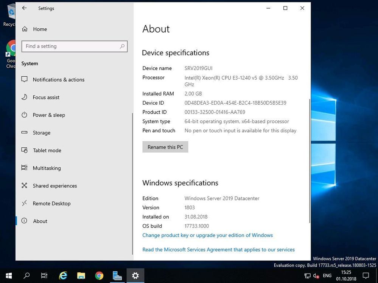Click the home icon in the sidebar

25,29
